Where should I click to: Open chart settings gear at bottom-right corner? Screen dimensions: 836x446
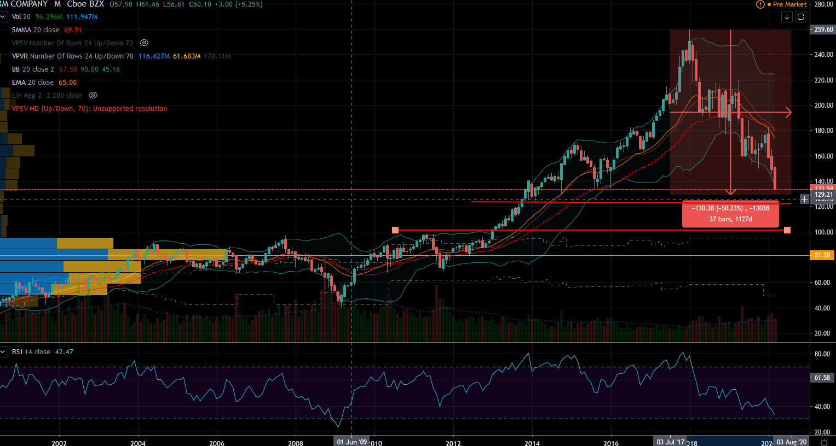click(x=825, y=442)
